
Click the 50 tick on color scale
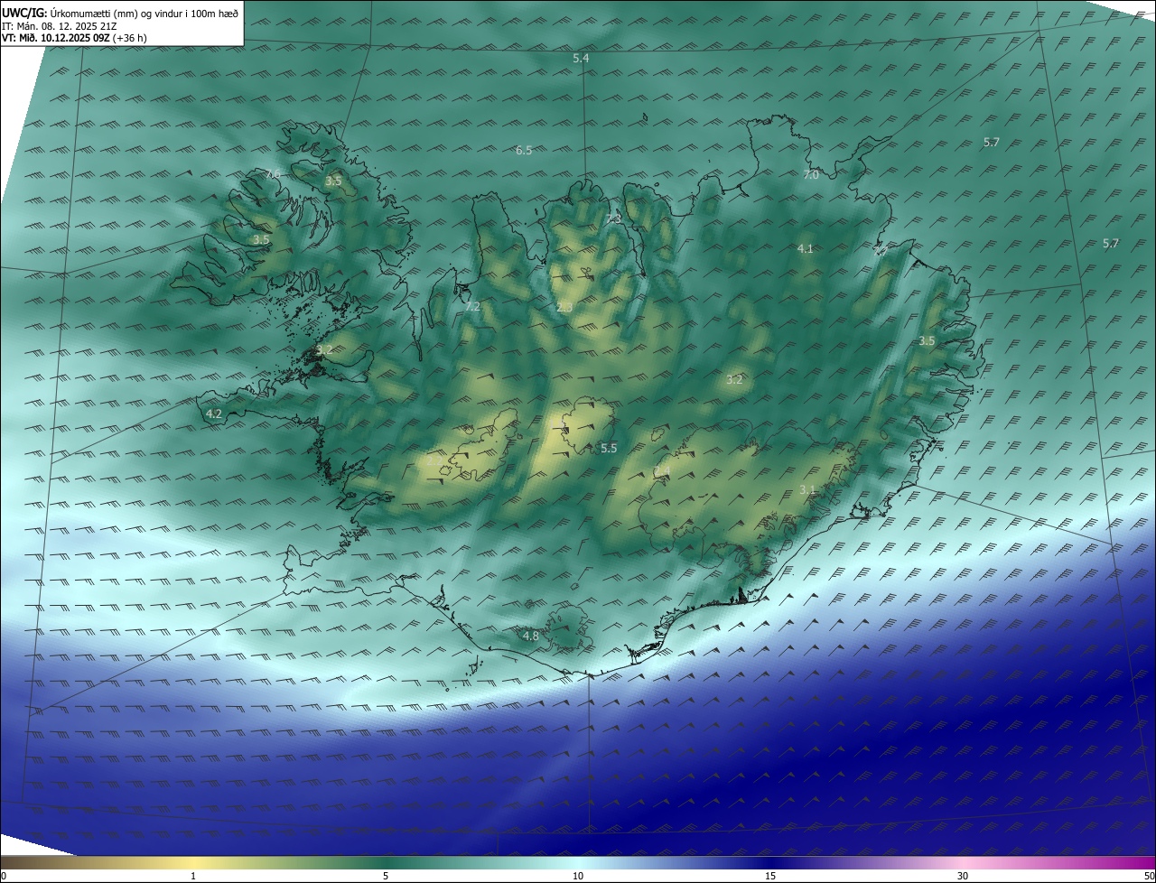pyautogui.click(x=1149, y=876)
